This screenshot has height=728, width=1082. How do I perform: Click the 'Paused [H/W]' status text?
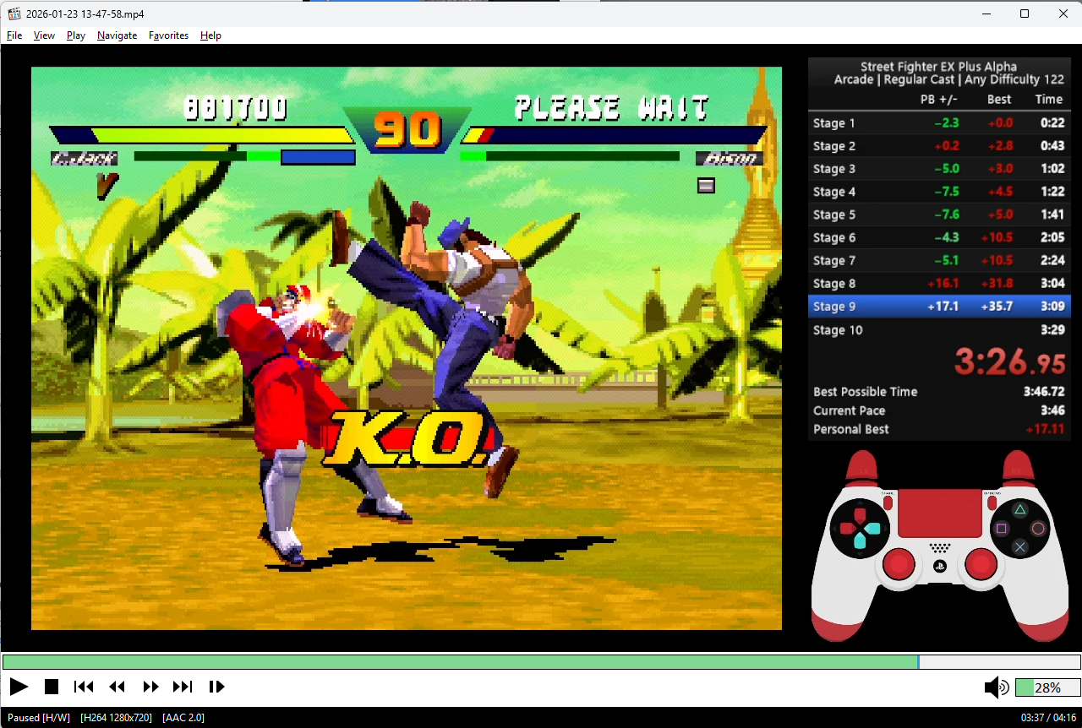click(x=39, y=718)
